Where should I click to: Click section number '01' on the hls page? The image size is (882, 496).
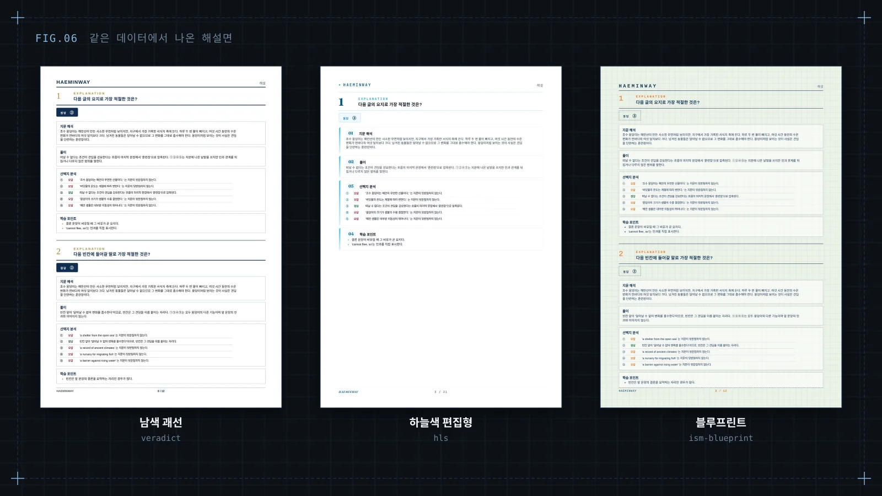351,133
